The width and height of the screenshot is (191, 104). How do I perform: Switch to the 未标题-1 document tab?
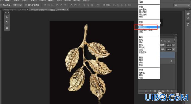[x=14, y=9]
